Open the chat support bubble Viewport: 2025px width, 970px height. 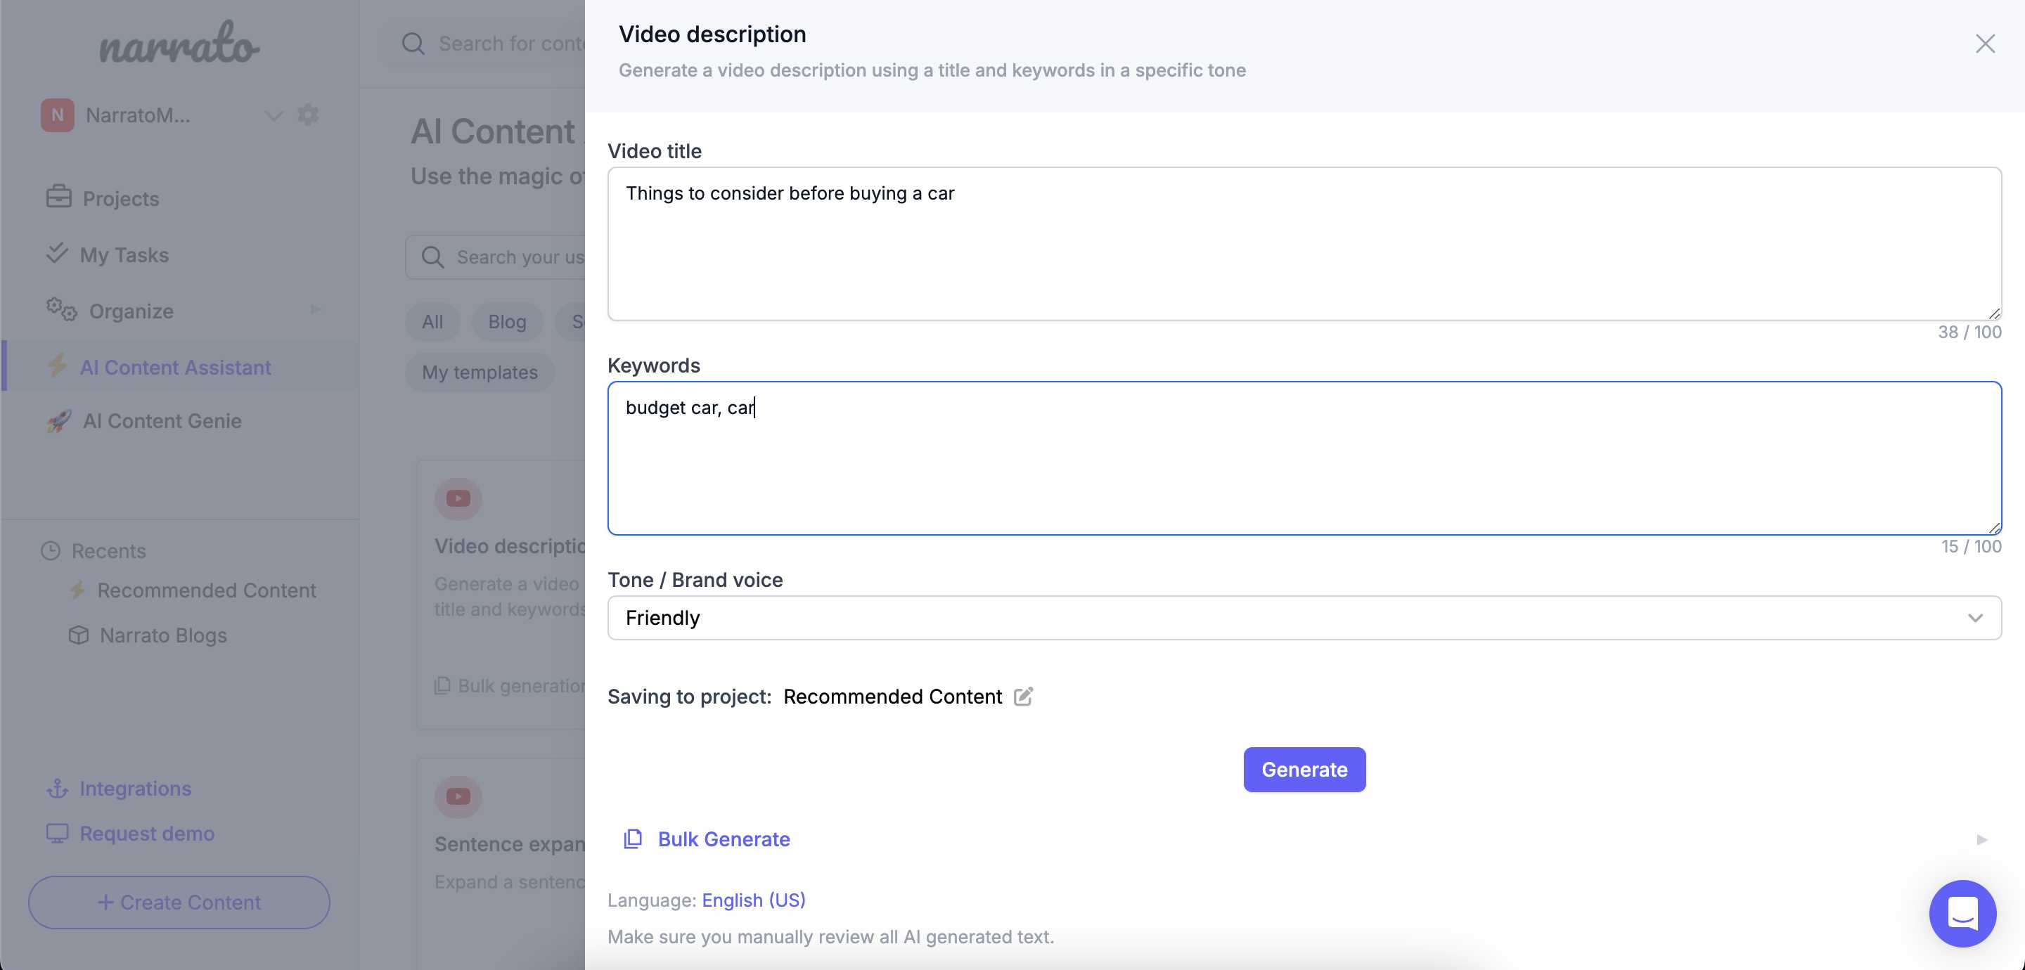1962,913
